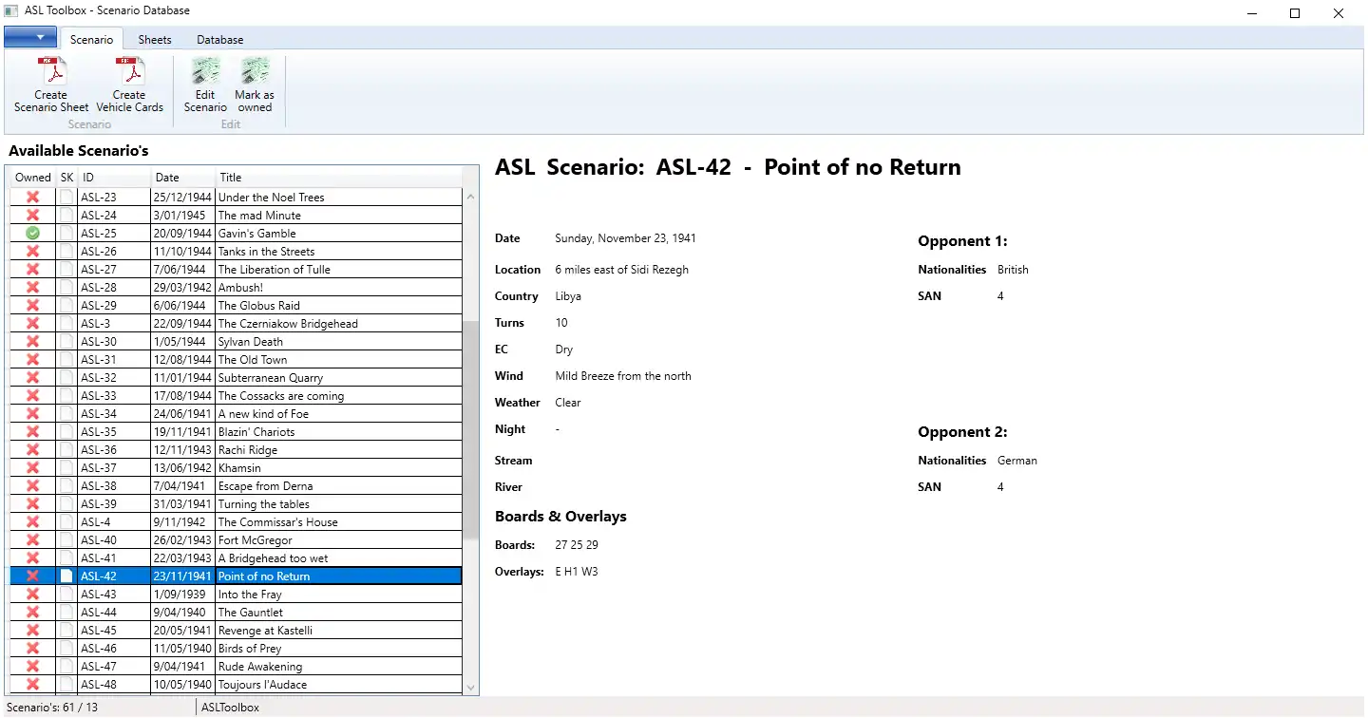The width and height of the screenshot is (1368, 718).
Task: Click the SK page icon for ASL-42
Action: tap(66, 576)
